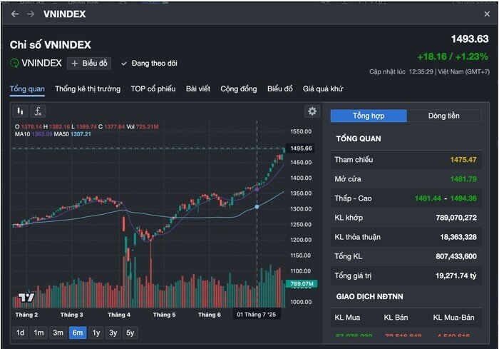
Task: Click the KL khớp value 789,070,272
Action: click(x=456, y=218)
